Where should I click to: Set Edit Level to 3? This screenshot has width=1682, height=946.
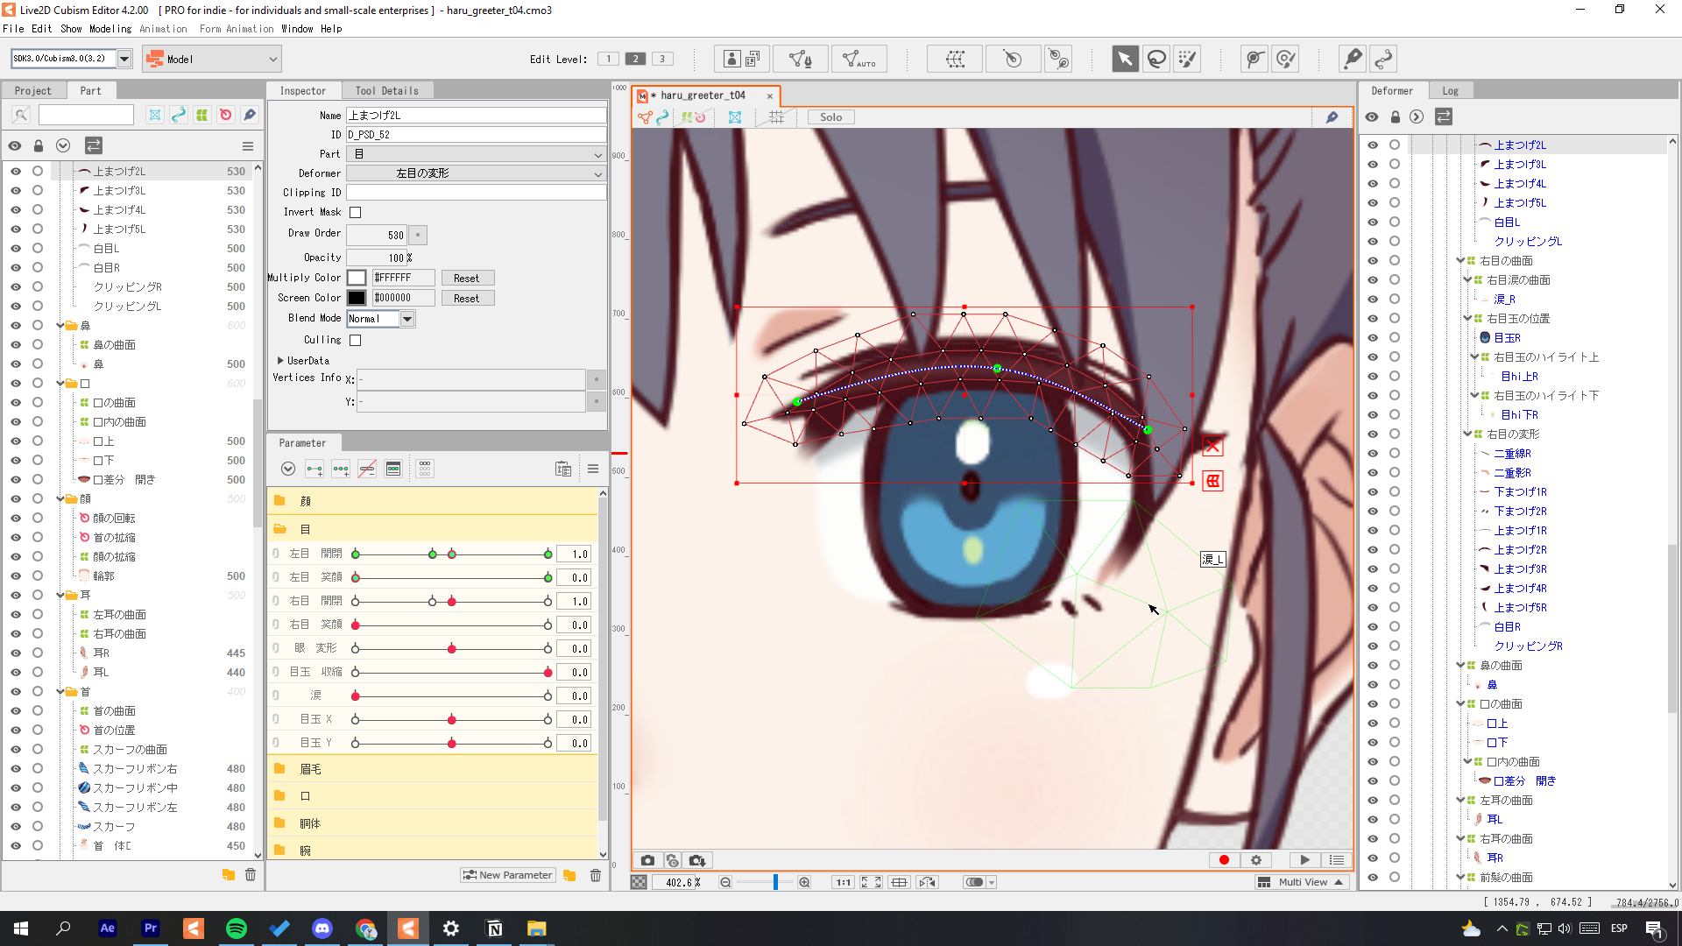(x=663, y=59)
